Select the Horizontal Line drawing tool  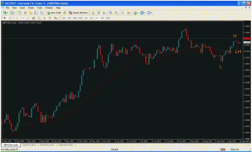[x=23, y=18]
